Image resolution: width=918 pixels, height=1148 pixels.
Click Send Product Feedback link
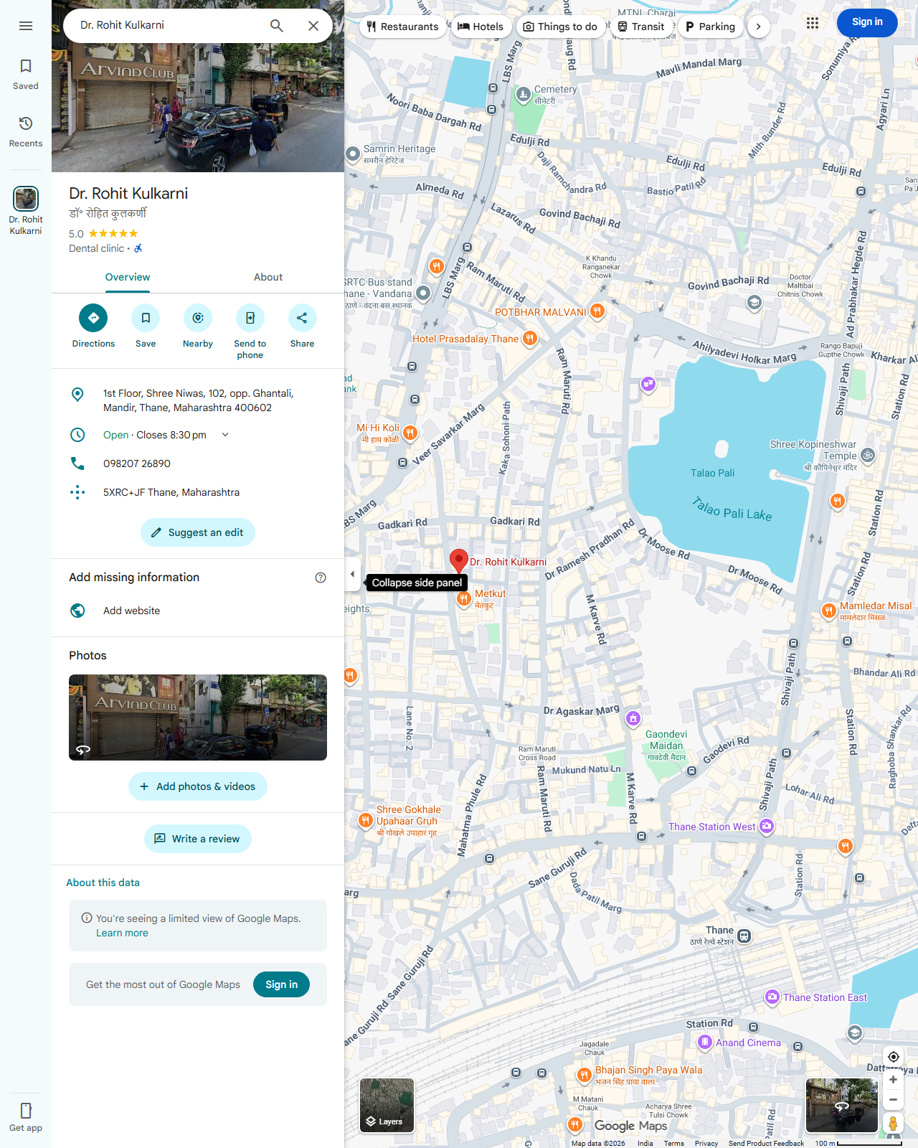coord(766,1143)
